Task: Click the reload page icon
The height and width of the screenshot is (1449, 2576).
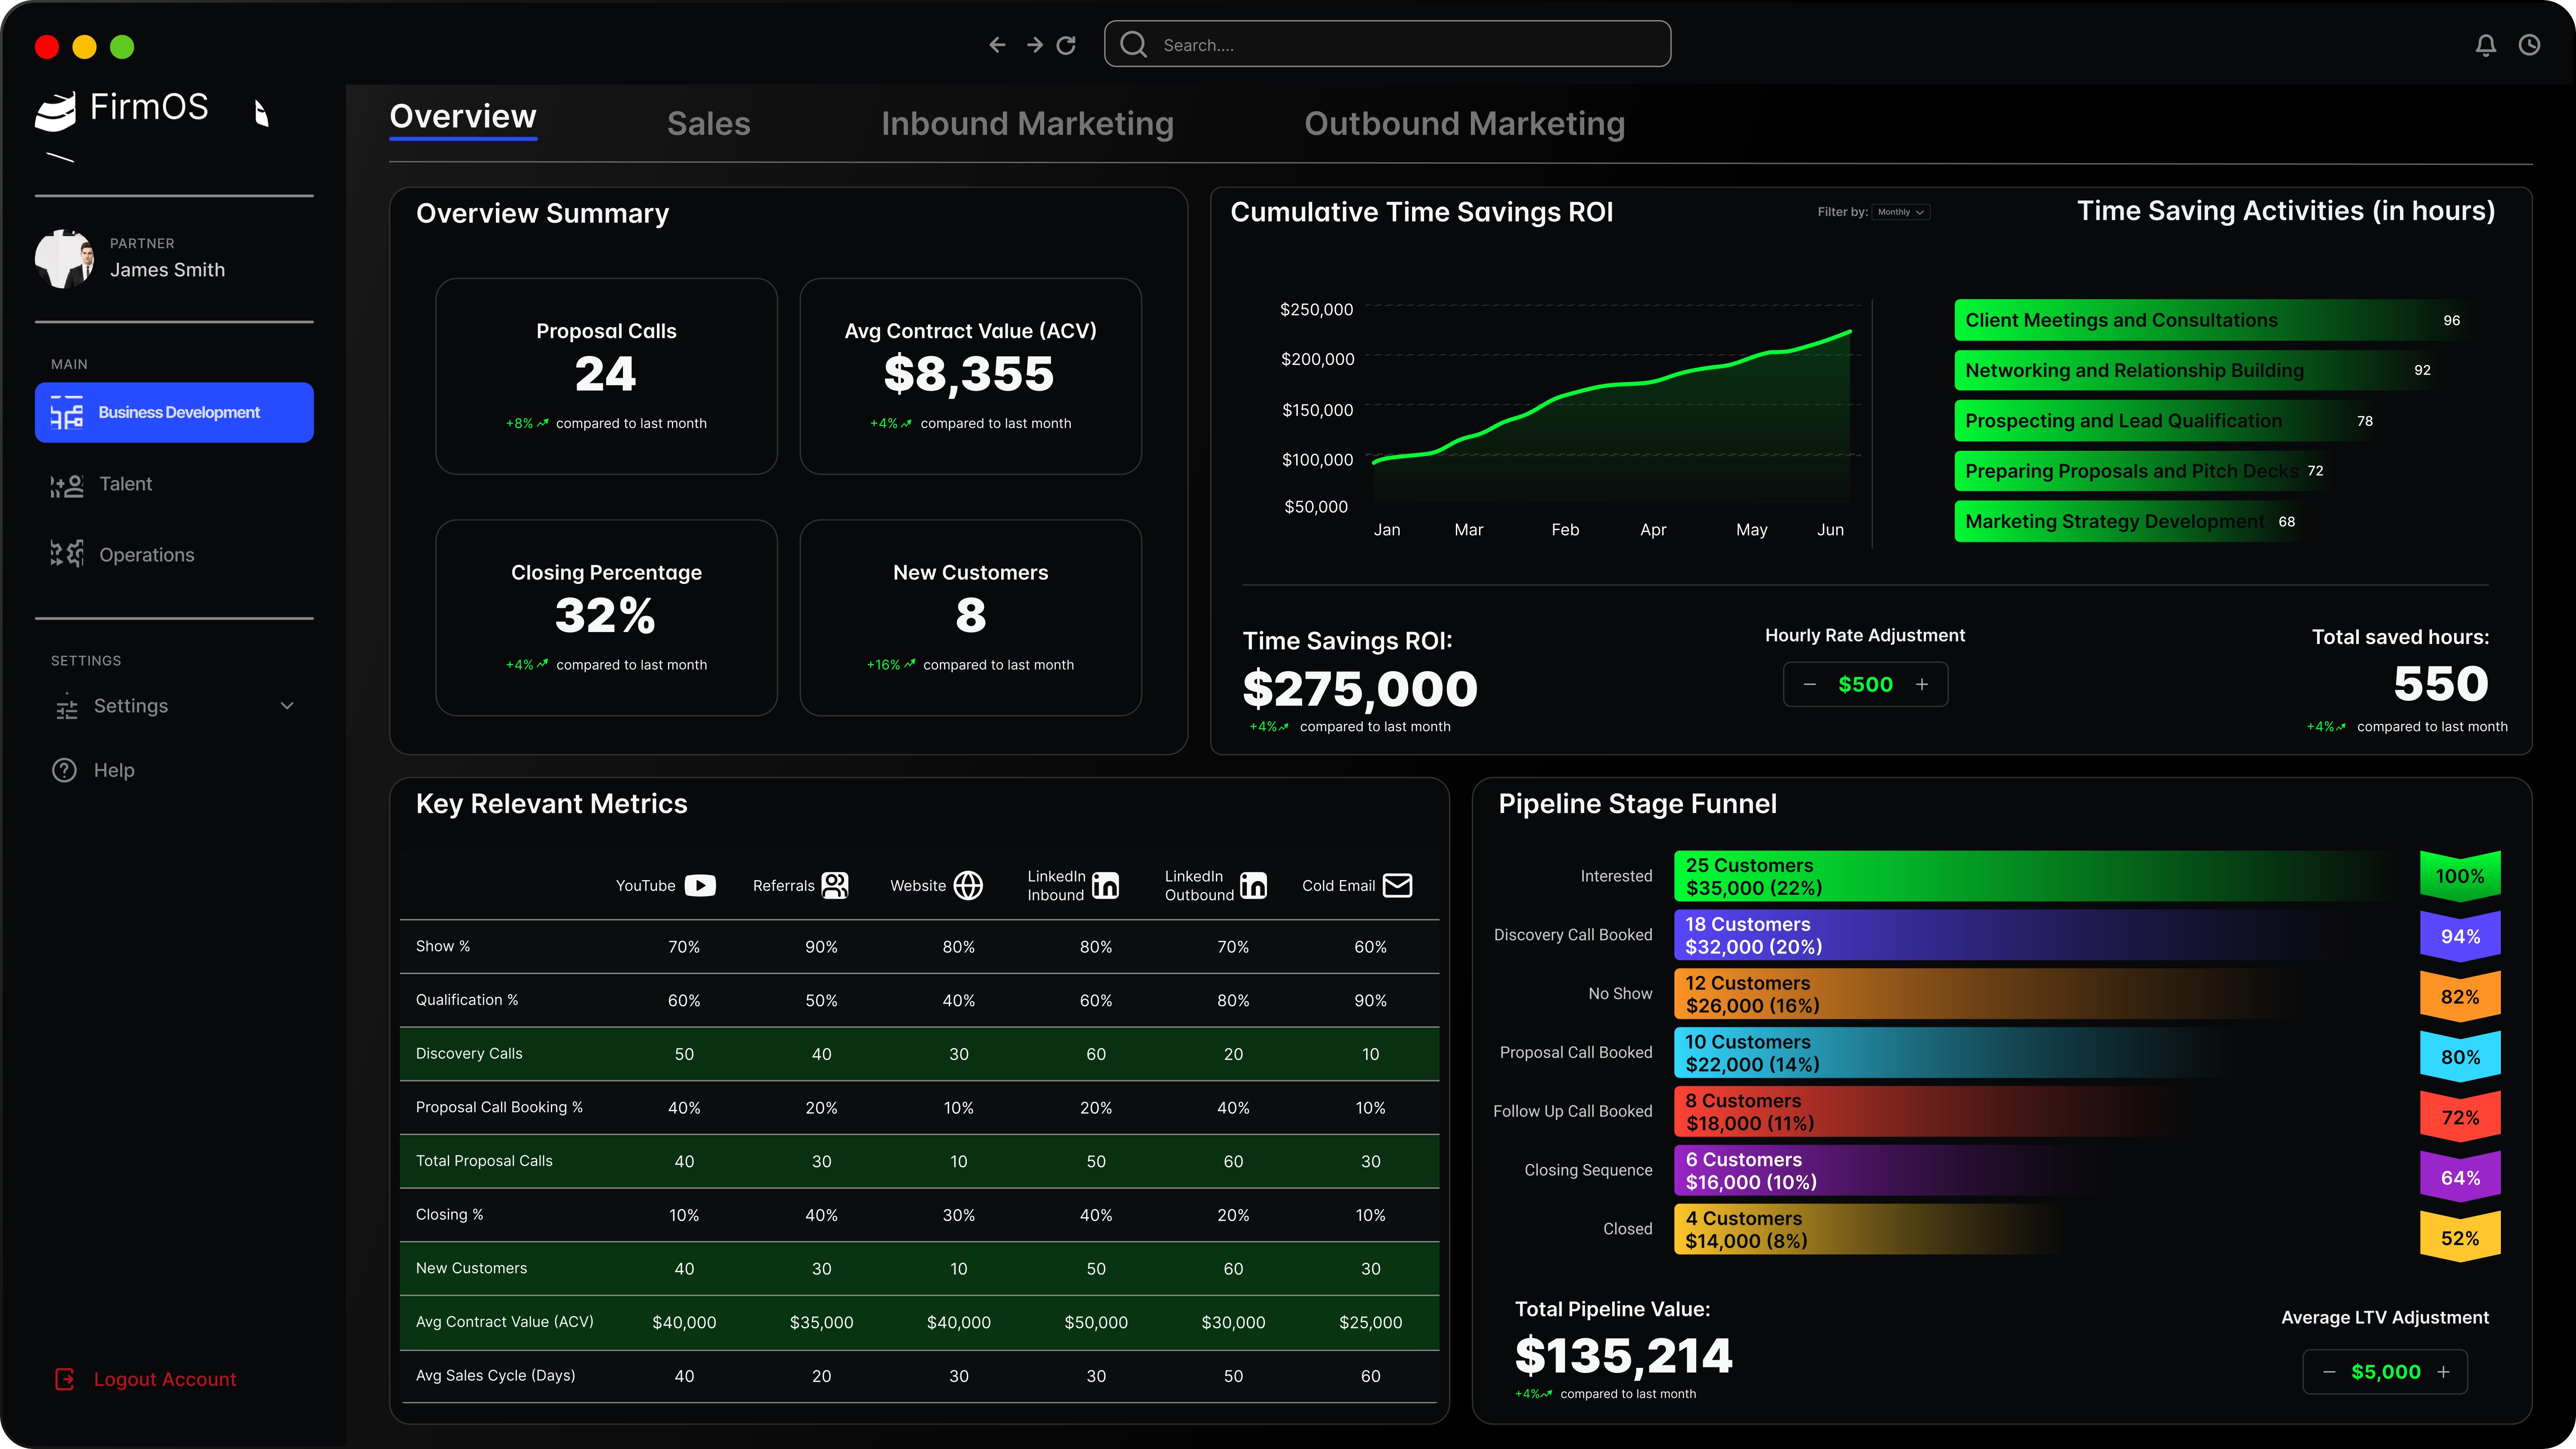Action: (x=1066, y=45)
